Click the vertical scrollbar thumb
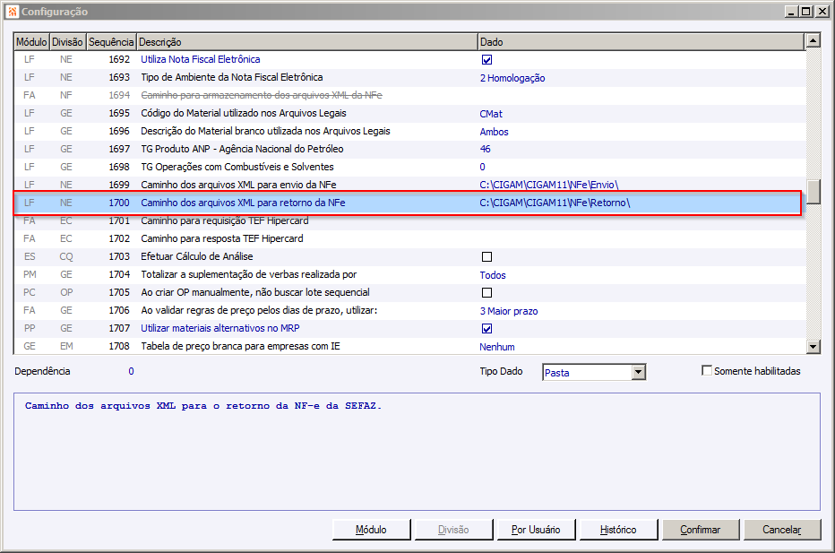 click(x=813, y=192)
